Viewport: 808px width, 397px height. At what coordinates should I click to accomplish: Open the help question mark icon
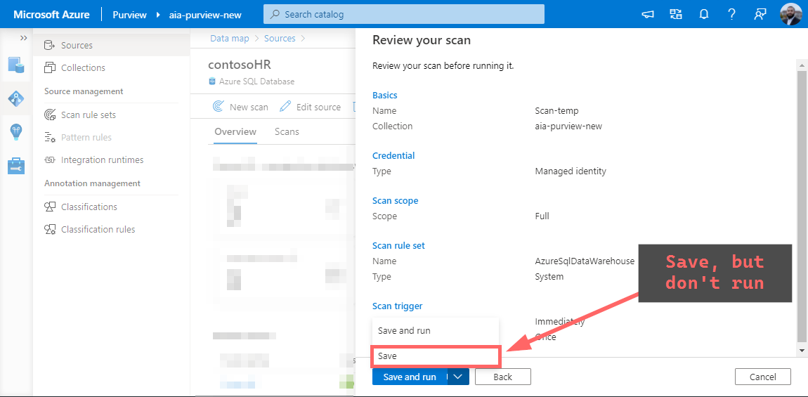pyautogui.click(x=731, y=15)
